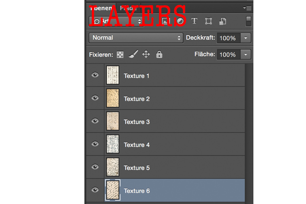The width and height of the screenshot is (306, 204).
Task: Lock layer position move icon
Action: coord(146,54)
